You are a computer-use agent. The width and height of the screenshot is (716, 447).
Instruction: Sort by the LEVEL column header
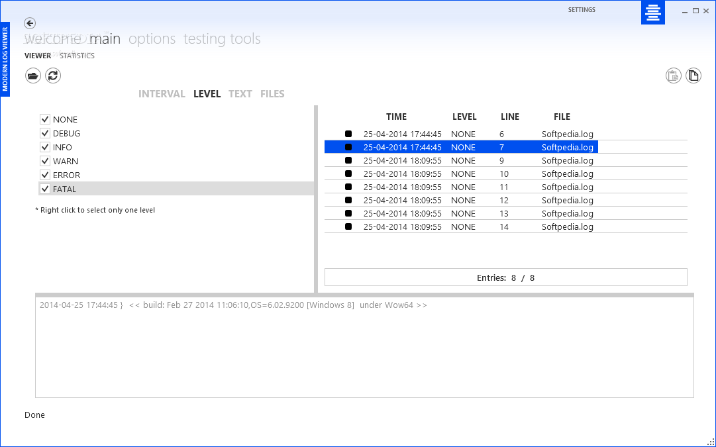coord(464,117)
